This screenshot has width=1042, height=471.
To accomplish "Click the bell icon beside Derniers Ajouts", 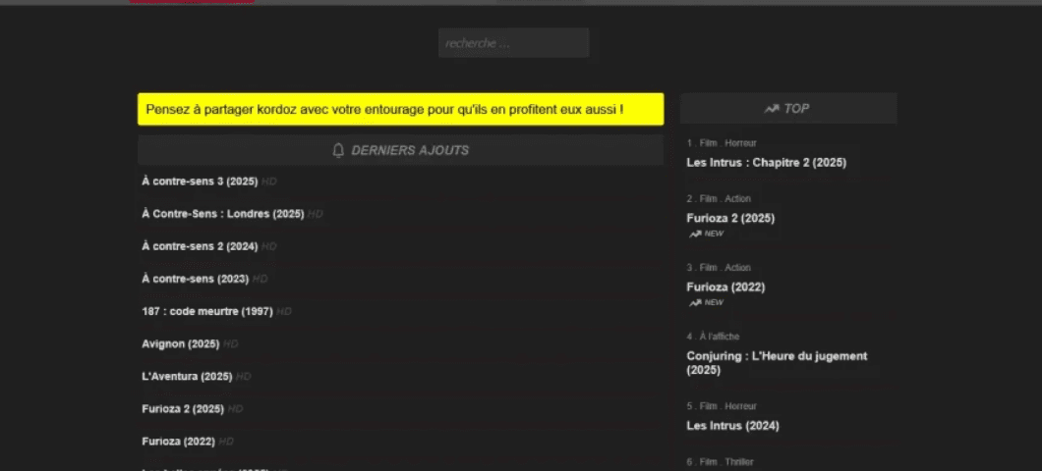I will click(339, 150).
